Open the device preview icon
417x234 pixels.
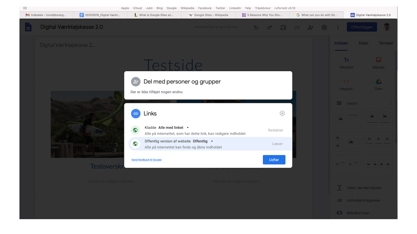(283, 27)
